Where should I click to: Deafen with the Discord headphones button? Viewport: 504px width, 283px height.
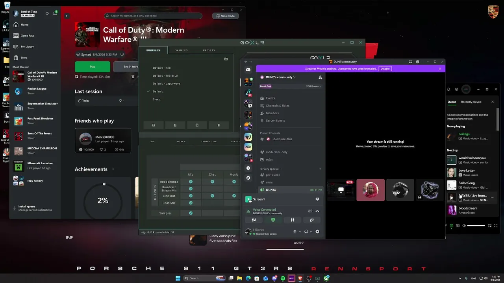pos(306,232)
